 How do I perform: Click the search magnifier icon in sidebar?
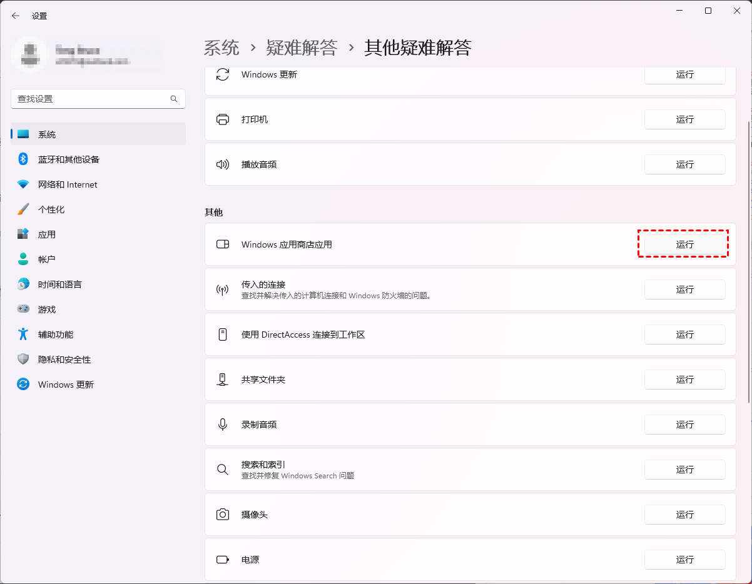click(x=174, y=99)
